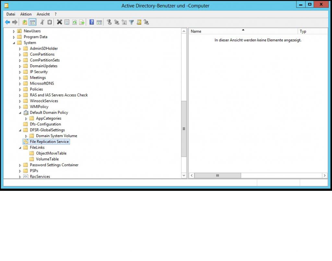Click the app icon in title bar

coord(6,6)
